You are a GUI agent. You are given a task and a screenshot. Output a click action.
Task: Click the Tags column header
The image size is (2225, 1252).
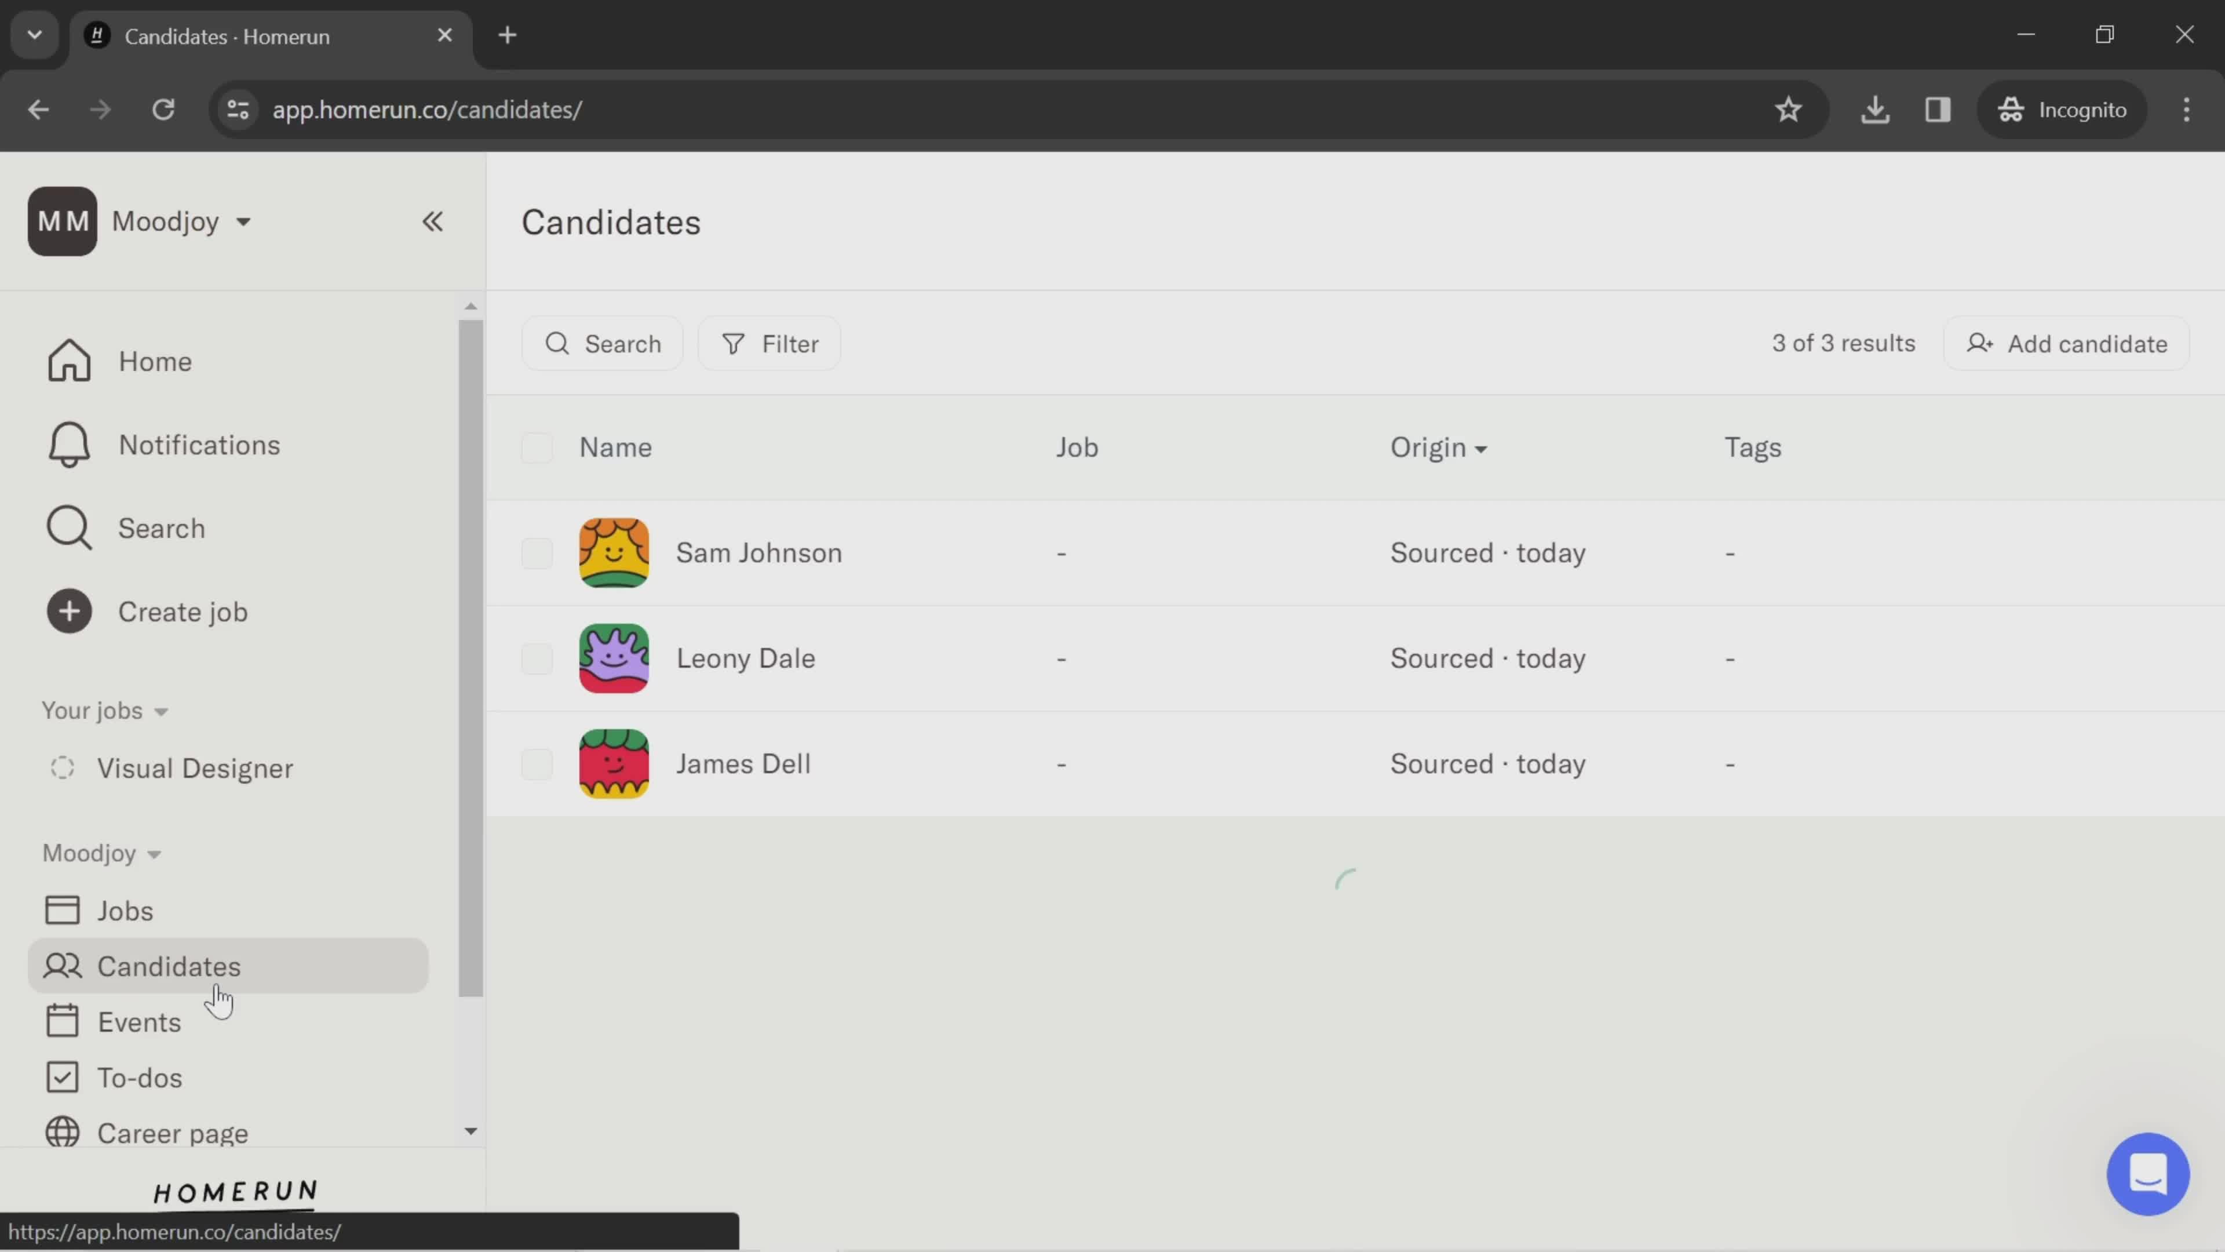[x=1753, y=447]
